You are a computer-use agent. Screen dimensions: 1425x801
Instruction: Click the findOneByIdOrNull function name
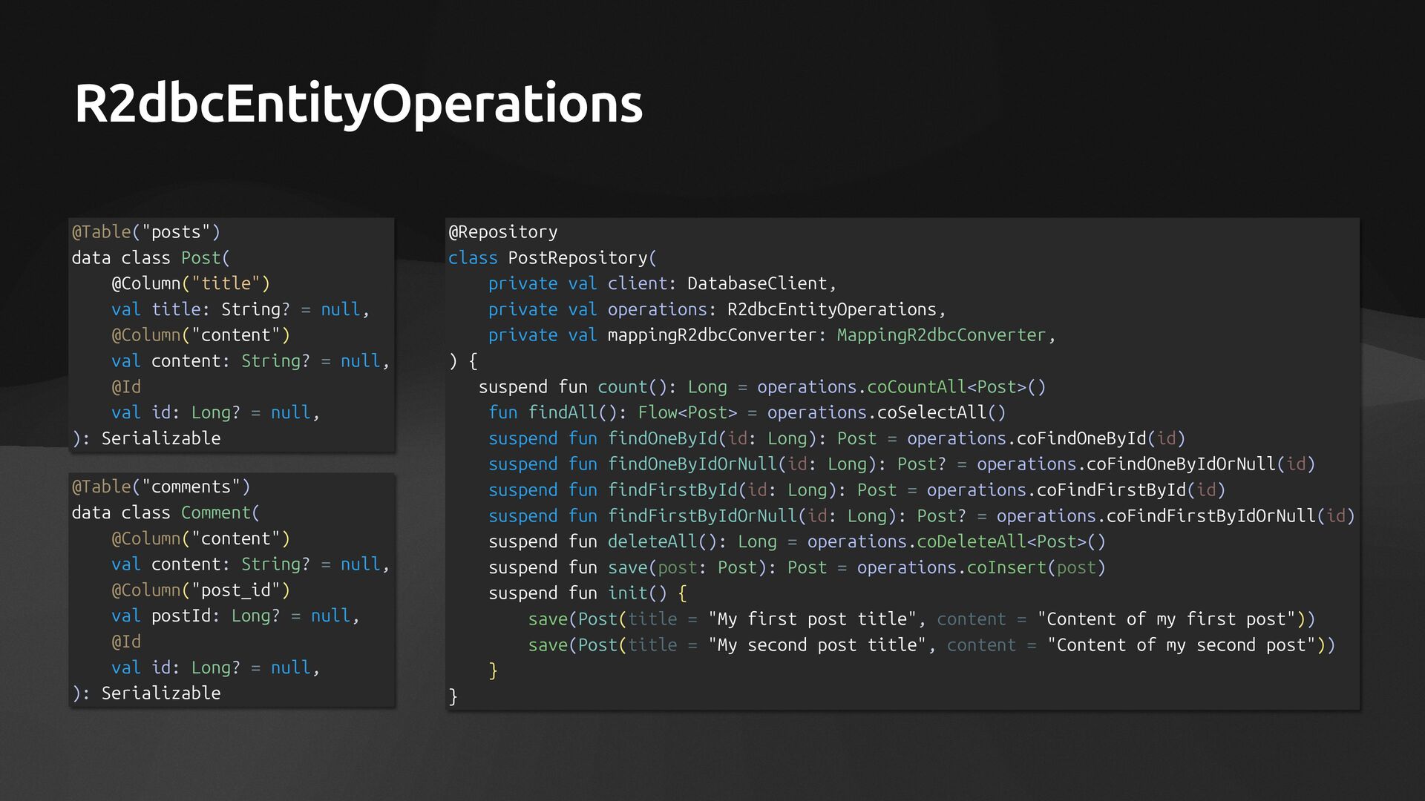click(692, 464)
